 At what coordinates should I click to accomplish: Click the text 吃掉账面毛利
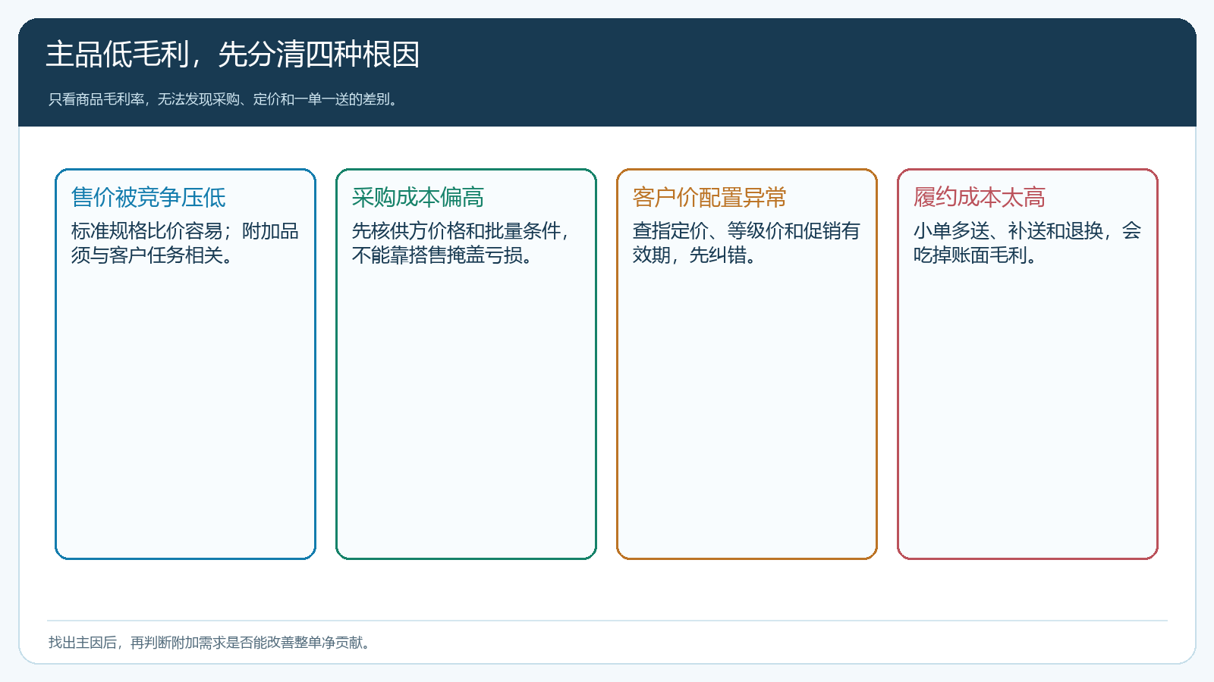[970, 255]
